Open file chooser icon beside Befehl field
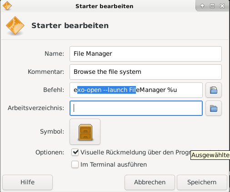The image size is (230, 192). tap(214, 90)
